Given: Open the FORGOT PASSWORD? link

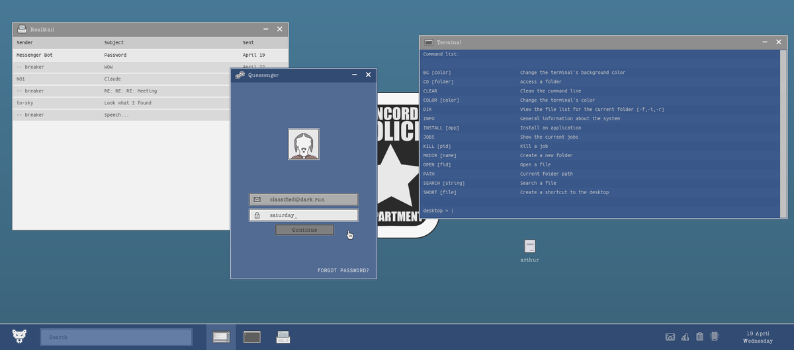Looking at the screenshot, I should (343, 271).
